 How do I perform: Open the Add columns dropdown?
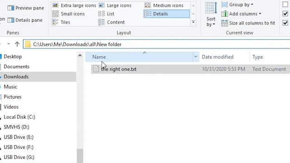(241, 14)
